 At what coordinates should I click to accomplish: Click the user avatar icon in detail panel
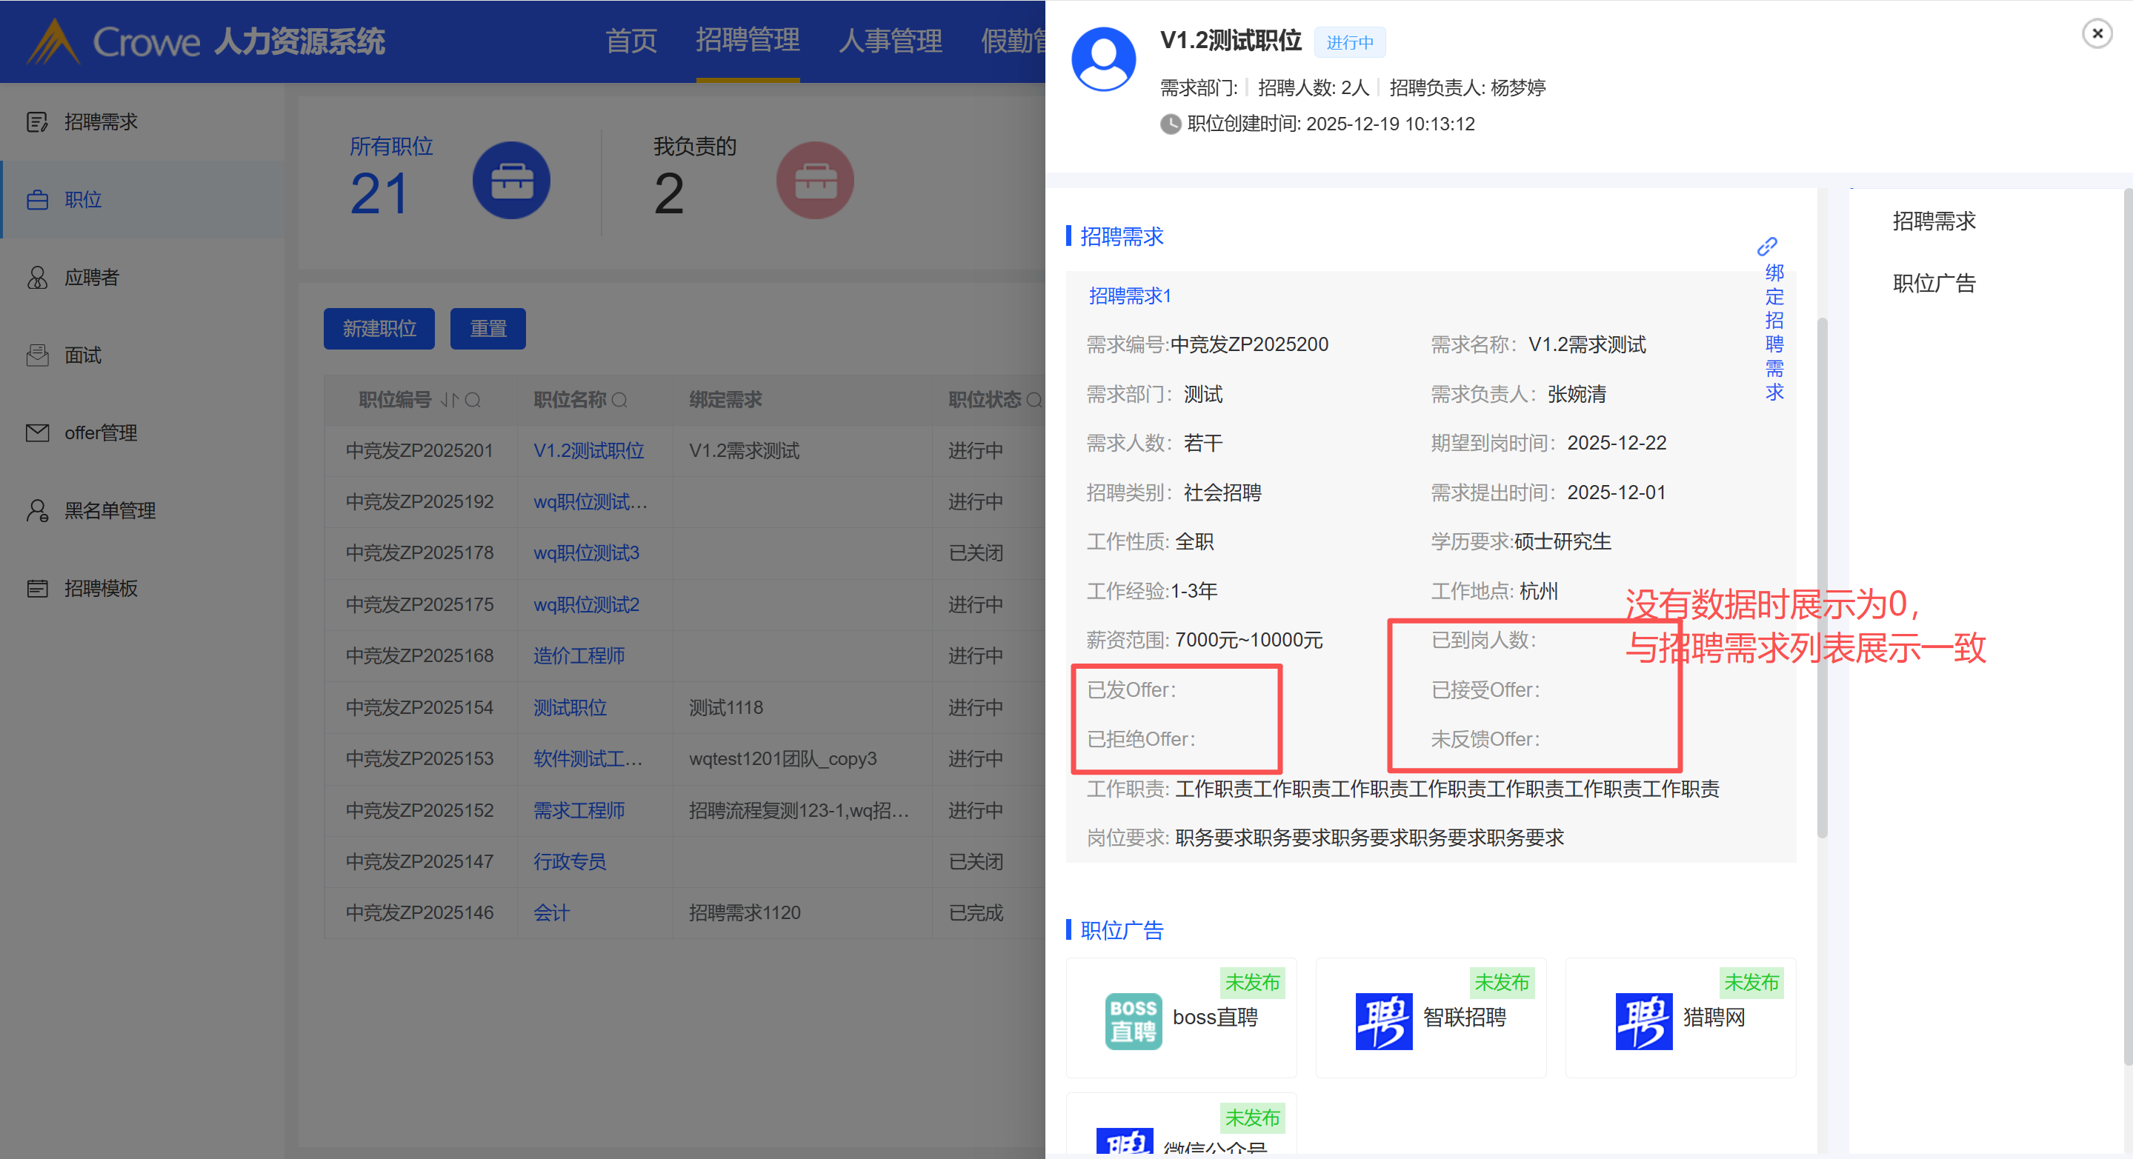[x=1103, y=59]
